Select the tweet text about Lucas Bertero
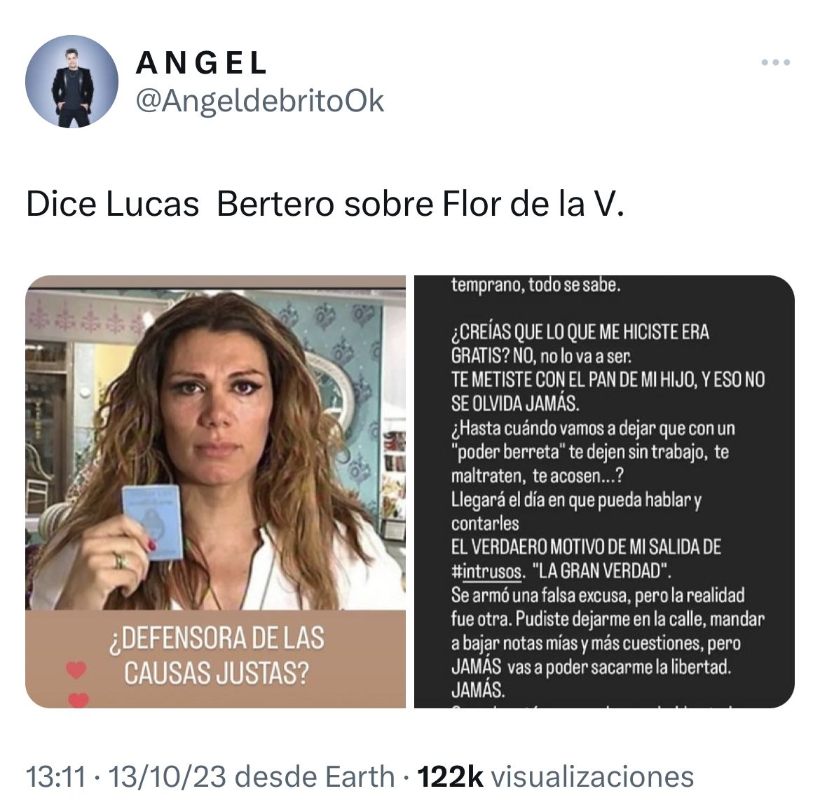The height and width of the screenshot is (812, 820). click(x=325, y=203)
